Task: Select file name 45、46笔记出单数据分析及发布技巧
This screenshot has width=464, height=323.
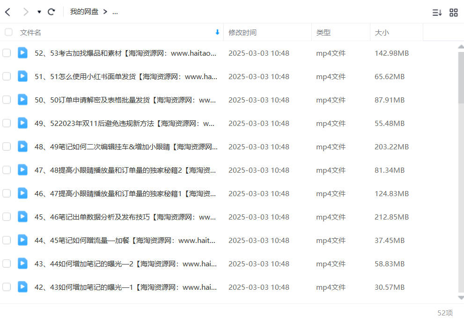Action: 125,217
